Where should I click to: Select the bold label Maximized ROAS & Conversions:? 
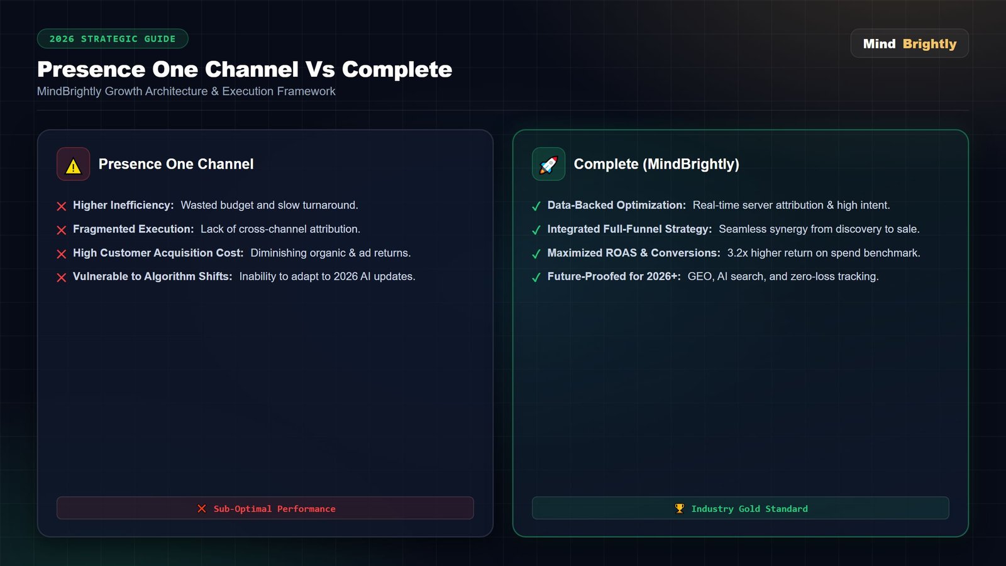tap(634, 253)
